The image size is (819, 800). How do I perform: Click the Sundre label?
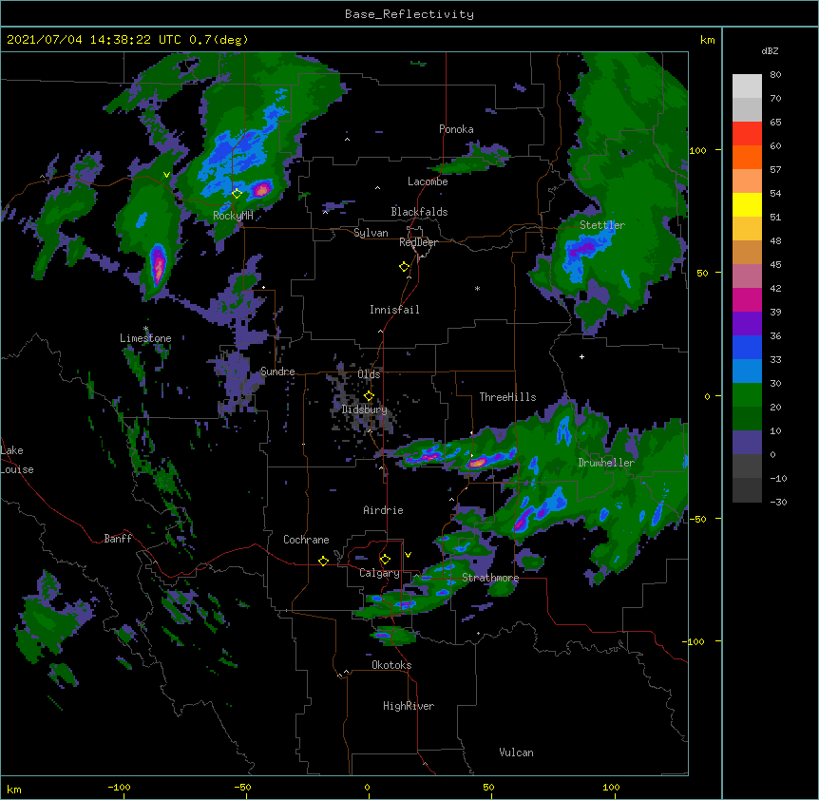[277, 371]
